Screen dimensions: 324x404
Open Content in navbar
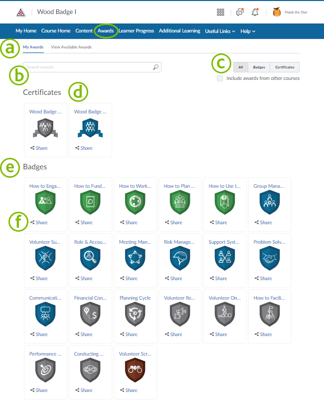84,31
